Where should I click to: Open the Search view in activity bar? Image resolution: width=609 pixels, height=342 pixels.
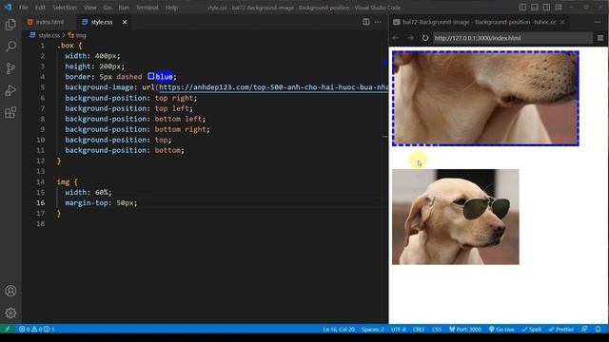point(10,47)
